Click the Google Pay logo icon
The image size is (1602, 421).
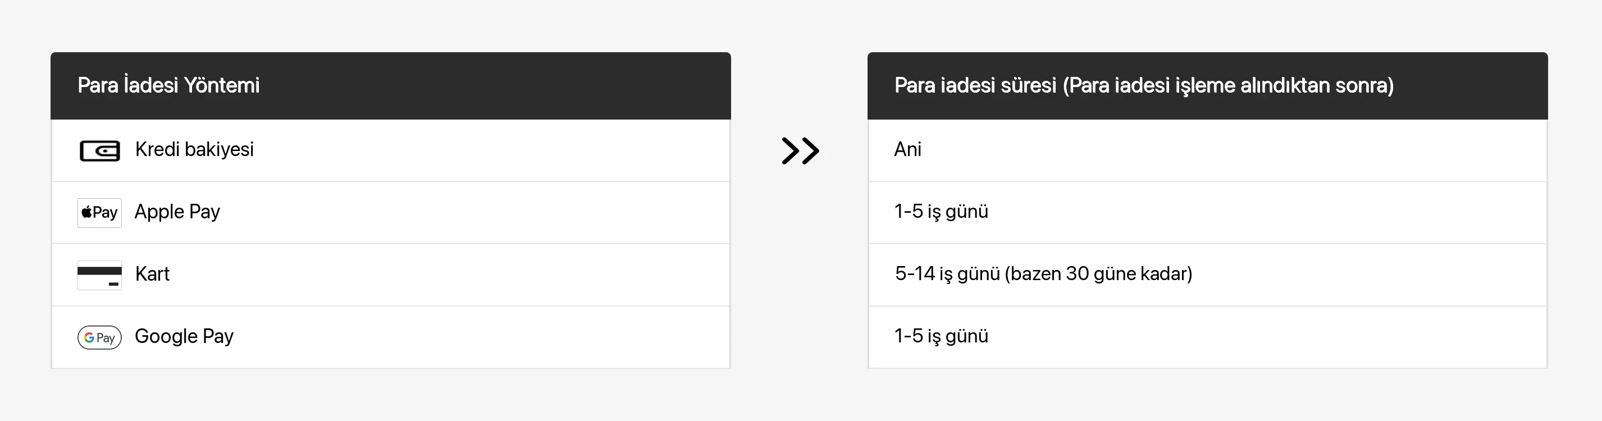99,337
